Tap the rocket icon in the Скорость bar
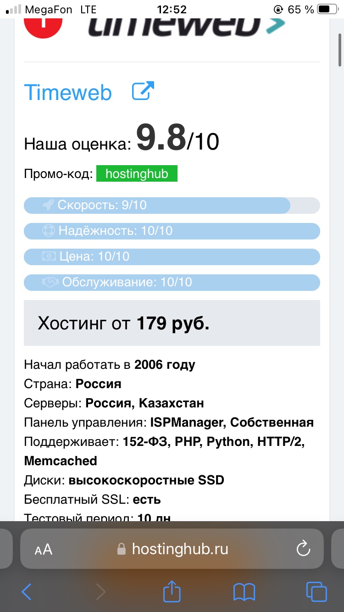Image resolution: width=344 pixels, height=612 pixels. (48, 205)
